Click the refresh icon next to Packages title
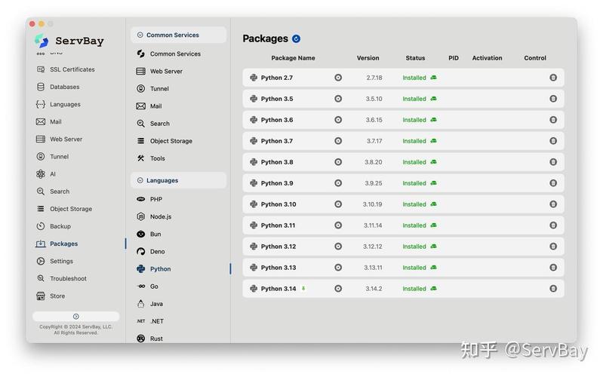The width and height of the screenshot is (603, 377). pyautogui.click(x=296, y=38)
